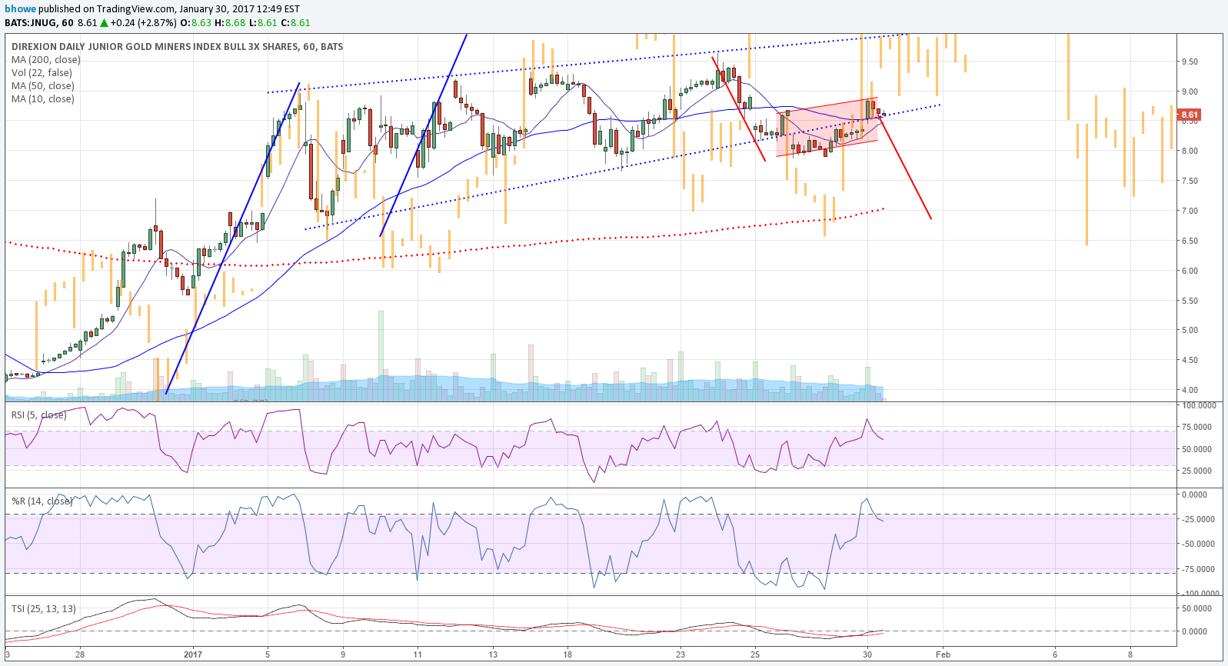Click the 4.00 price axis label
Viewport: 1228px width, 666px height.
[x=1190, y=390]
